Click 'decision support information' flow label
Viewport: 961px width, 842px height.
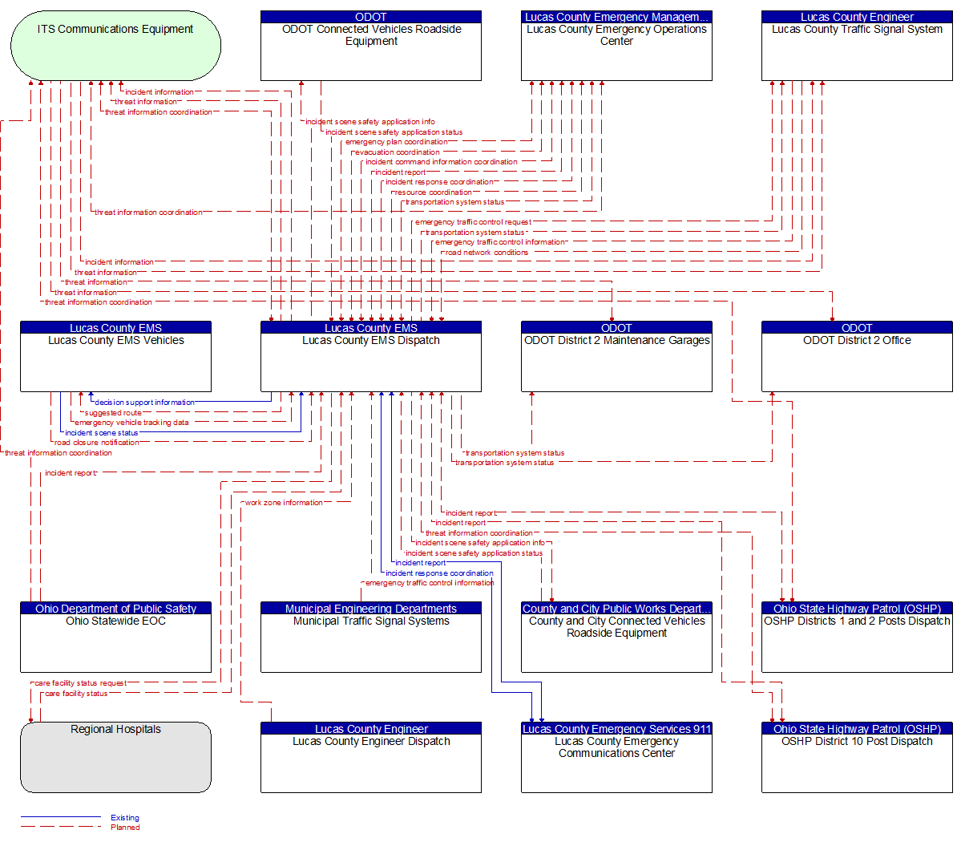[x=144, y=403]
